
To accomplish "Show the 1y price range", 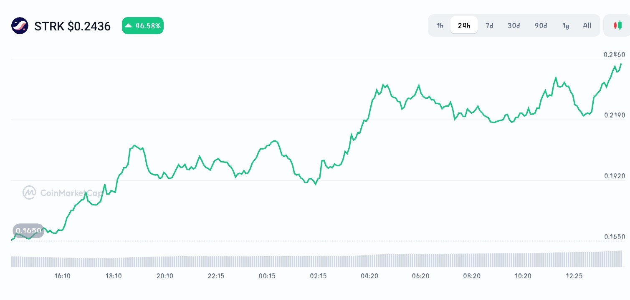I will [566, 25].
